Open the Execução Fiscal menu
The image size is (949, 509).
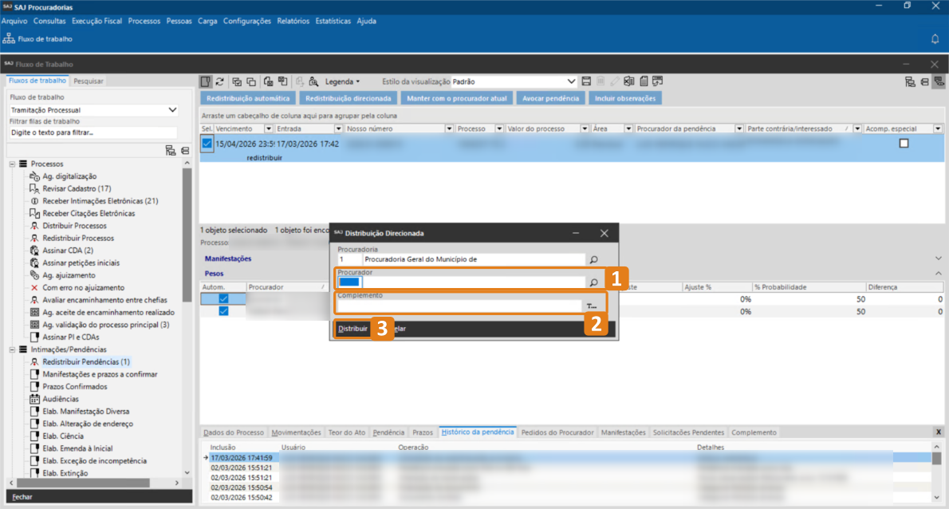coord(96,21)
